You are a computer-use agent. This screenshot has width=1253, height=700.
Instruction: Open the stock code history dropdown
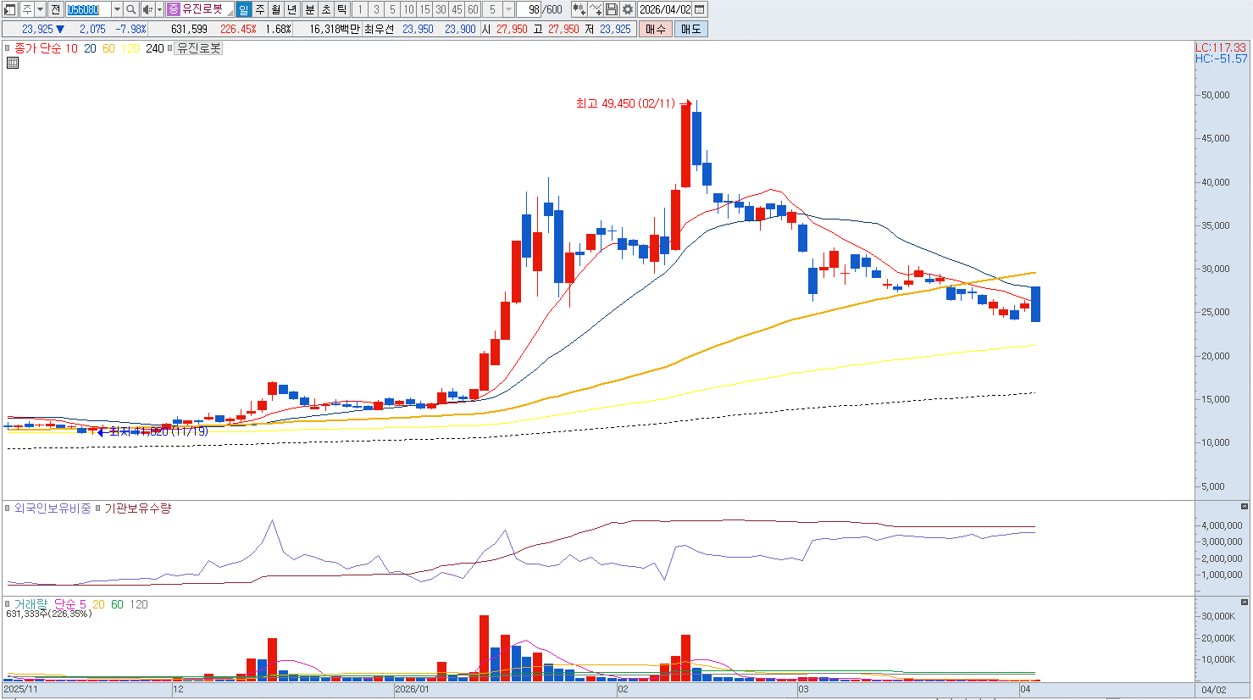click(118, 9)
